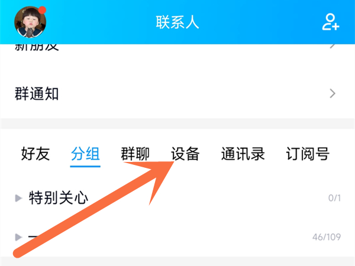The height and width of the screenshot is (266, 355).
Task: Switch to the 通讯录 tab
Action: pos(243,154)
